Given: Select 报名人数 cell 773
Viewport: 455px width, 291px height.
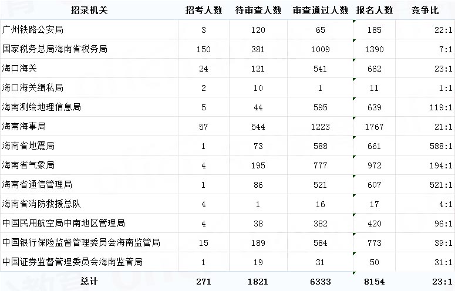Looking at the screenshot, I should 375,243.
